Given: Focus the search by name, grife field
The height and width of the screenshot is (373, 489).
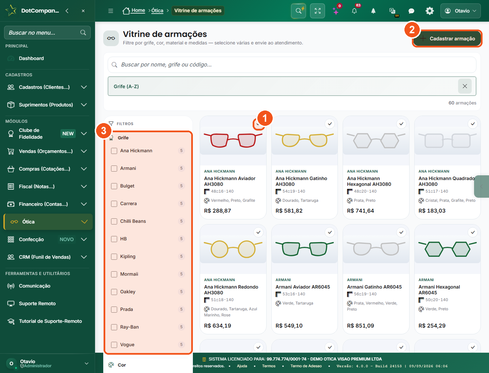Looking at the screenshot, I should point(292,64).
